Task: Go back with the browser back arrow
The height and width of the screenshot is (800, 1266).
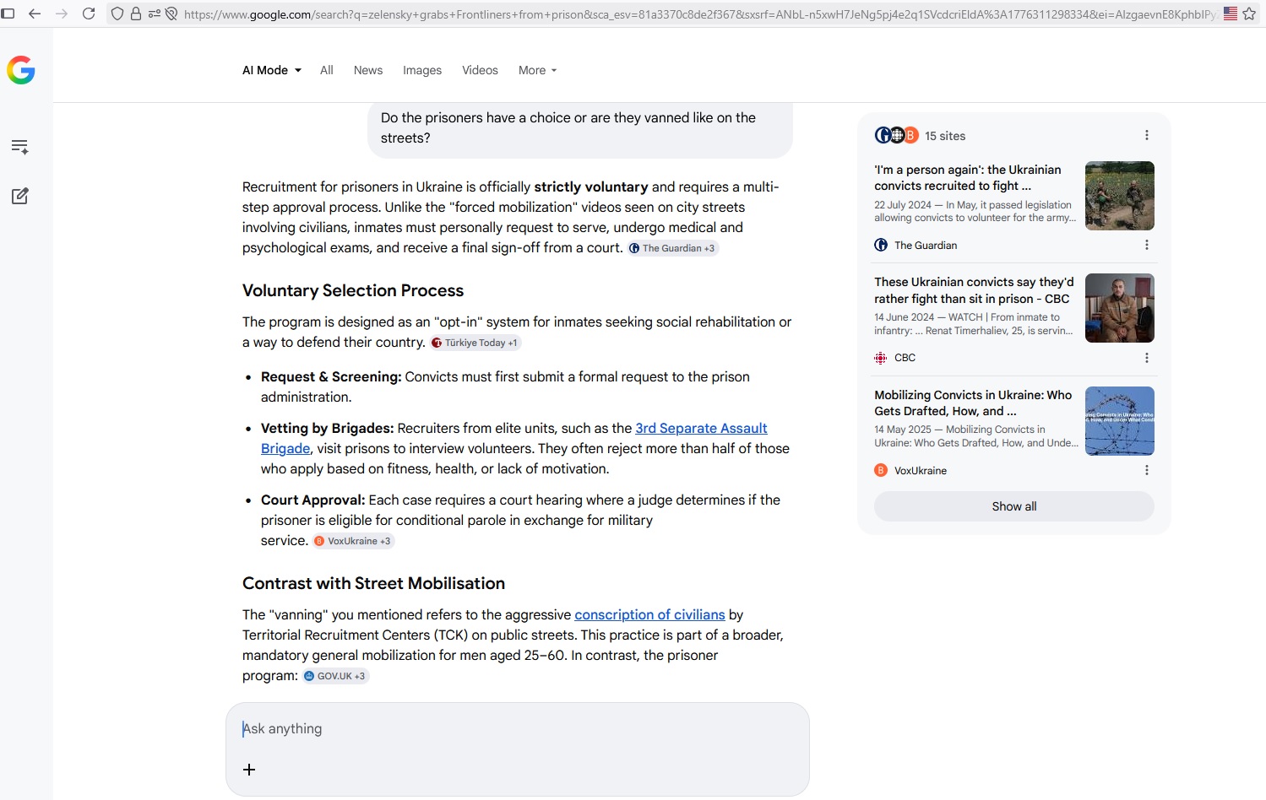Action: click(35, 14)
